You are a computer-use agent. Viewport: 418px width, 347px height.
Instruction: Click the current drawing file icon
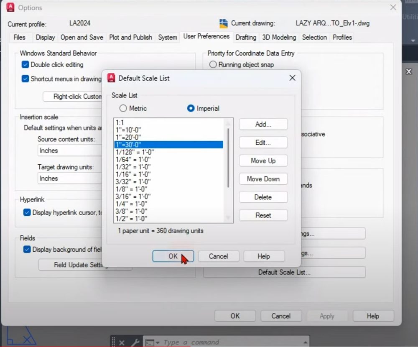(x=223, y=23)
